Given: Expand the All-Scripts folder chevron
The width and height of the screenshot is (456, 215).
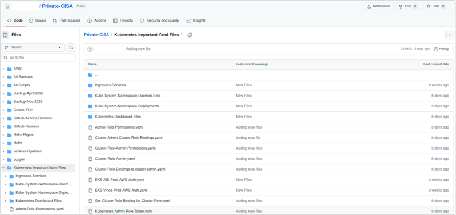Looking at the screenshot, I should pos(3,85).
